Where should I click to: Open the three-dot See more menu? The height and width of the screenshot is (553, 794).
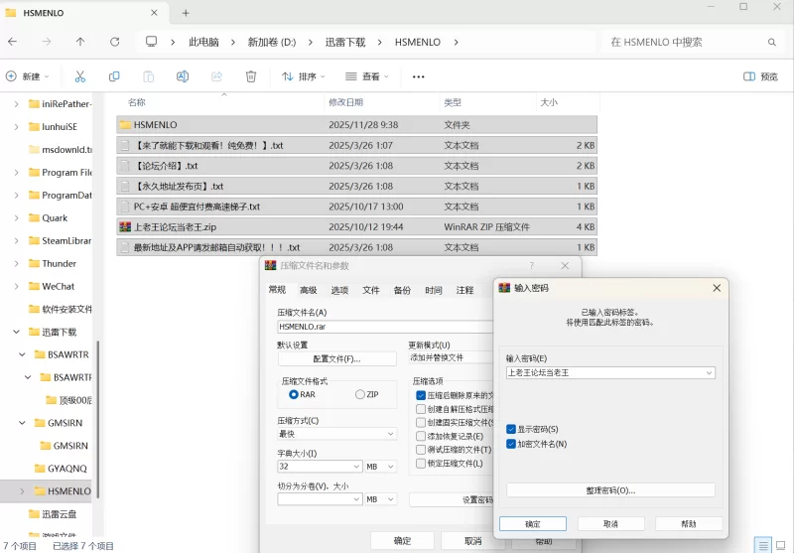418,76
